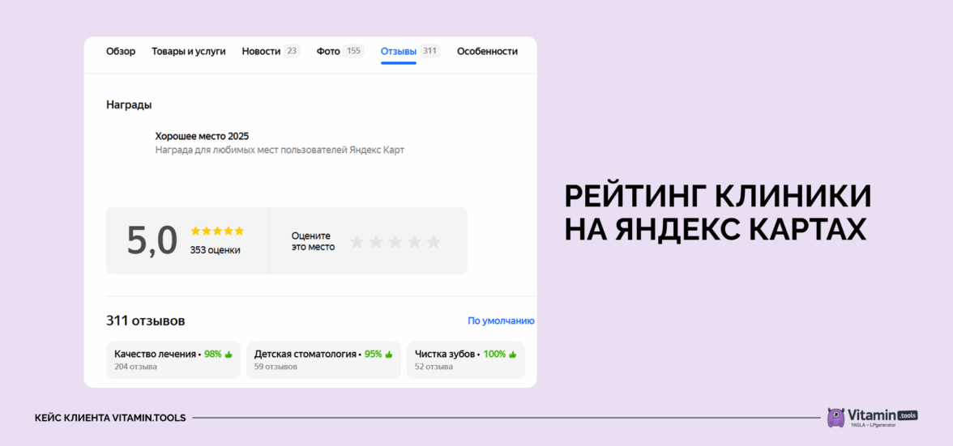Switch to the Особенности tab
This screenshot has height=446, width=953.
coord(487,51)
